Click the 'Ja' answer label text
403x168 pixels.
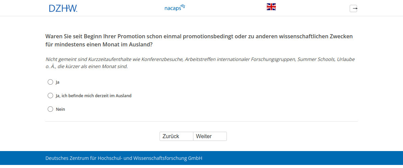(x=58, y=82)
